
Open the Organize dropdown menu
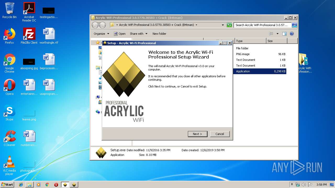click(x=101, y=34)
